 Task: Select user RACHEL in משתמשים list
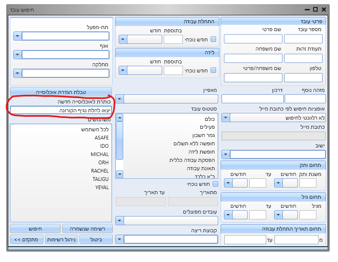point(100,171)
